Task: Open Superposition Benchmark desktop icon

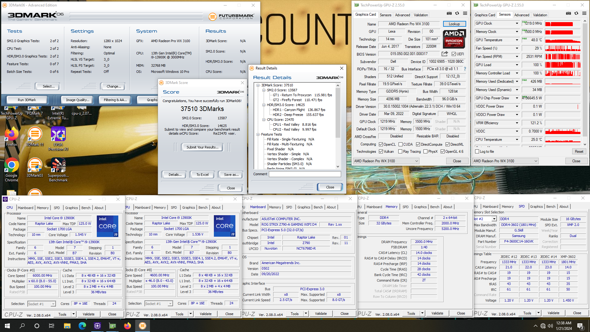Action: pyautogui.click(x=58, y=170)
